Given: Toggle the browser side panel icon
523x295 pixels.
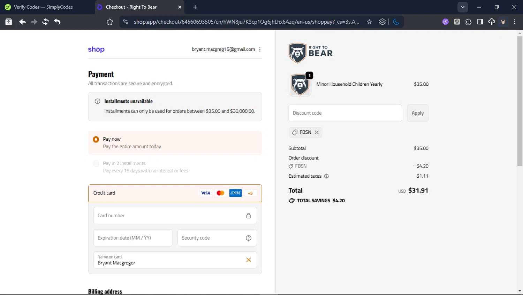Looking at the screenshot, I should point(480,22).
